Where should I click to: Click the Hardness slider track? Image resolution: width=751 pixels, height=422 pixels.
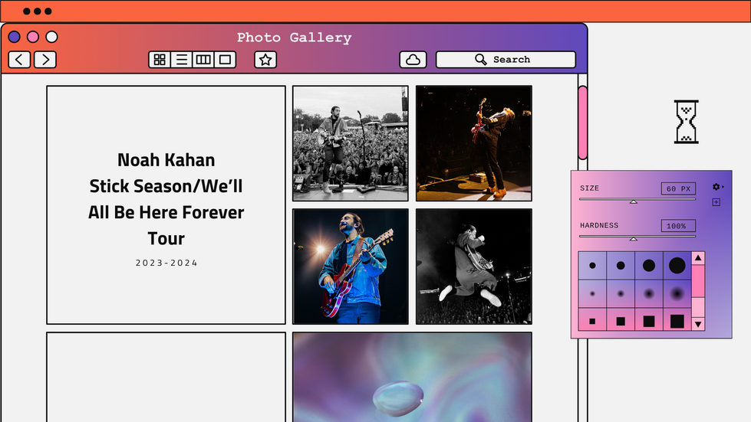click(x=637, y=236)
